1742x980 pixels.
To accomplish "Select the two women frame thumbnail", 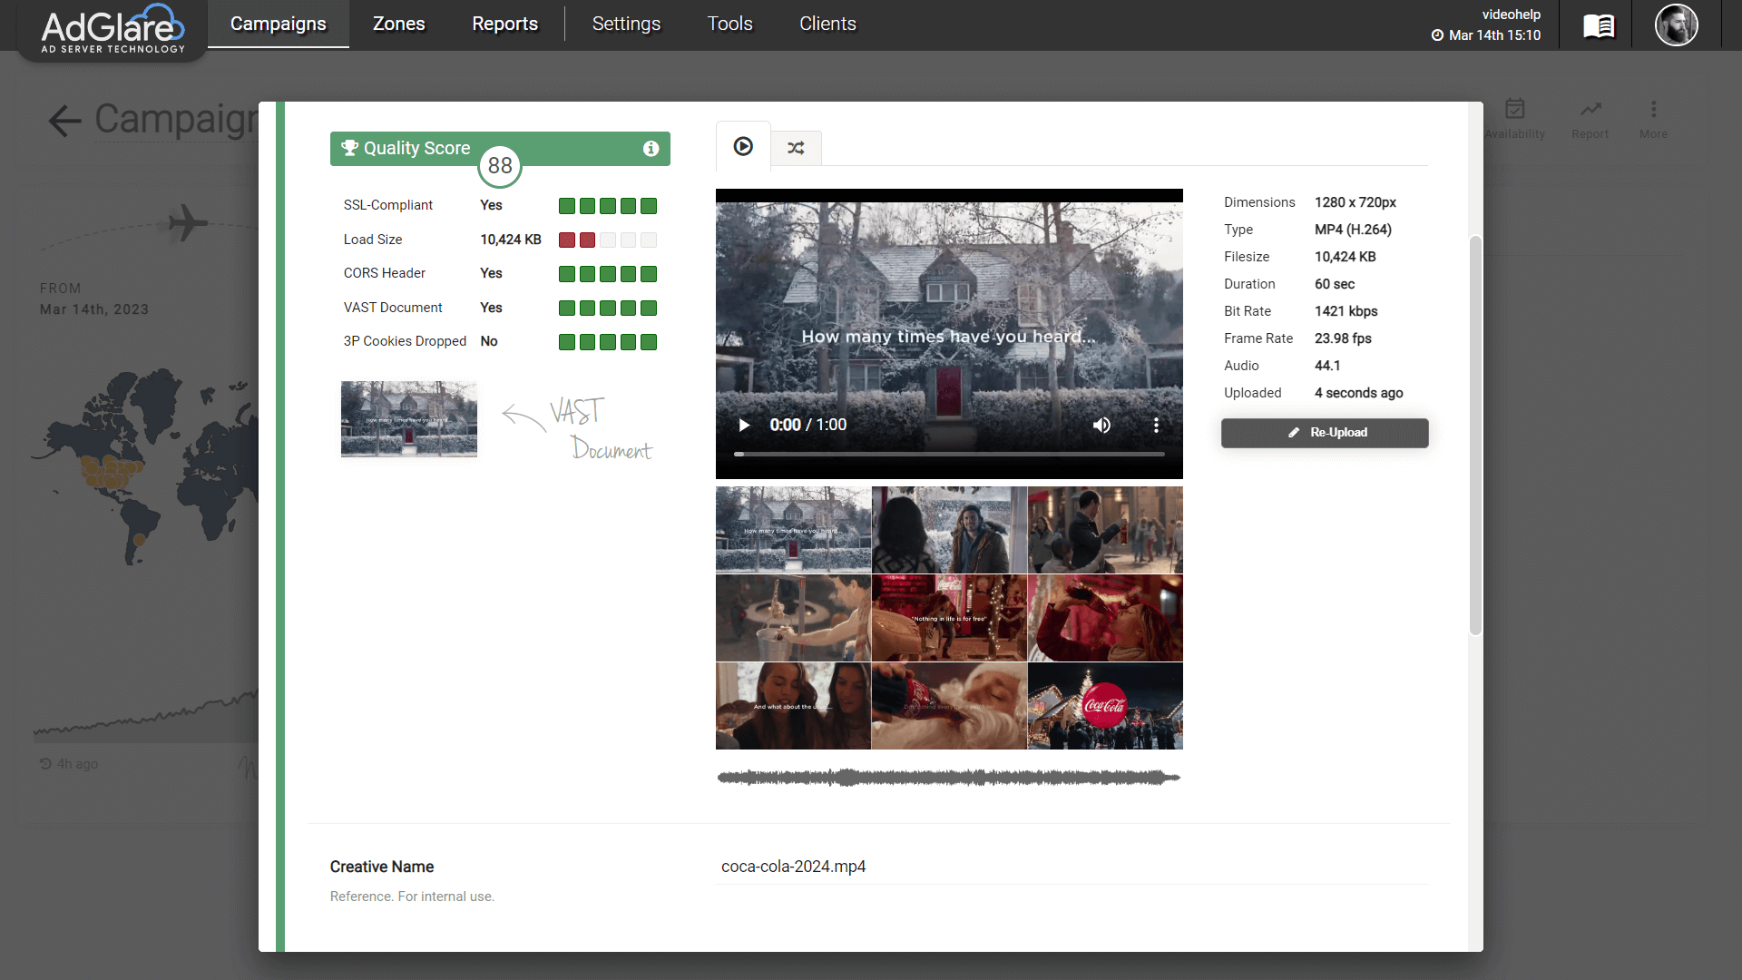I will click(x=793, y=706).
